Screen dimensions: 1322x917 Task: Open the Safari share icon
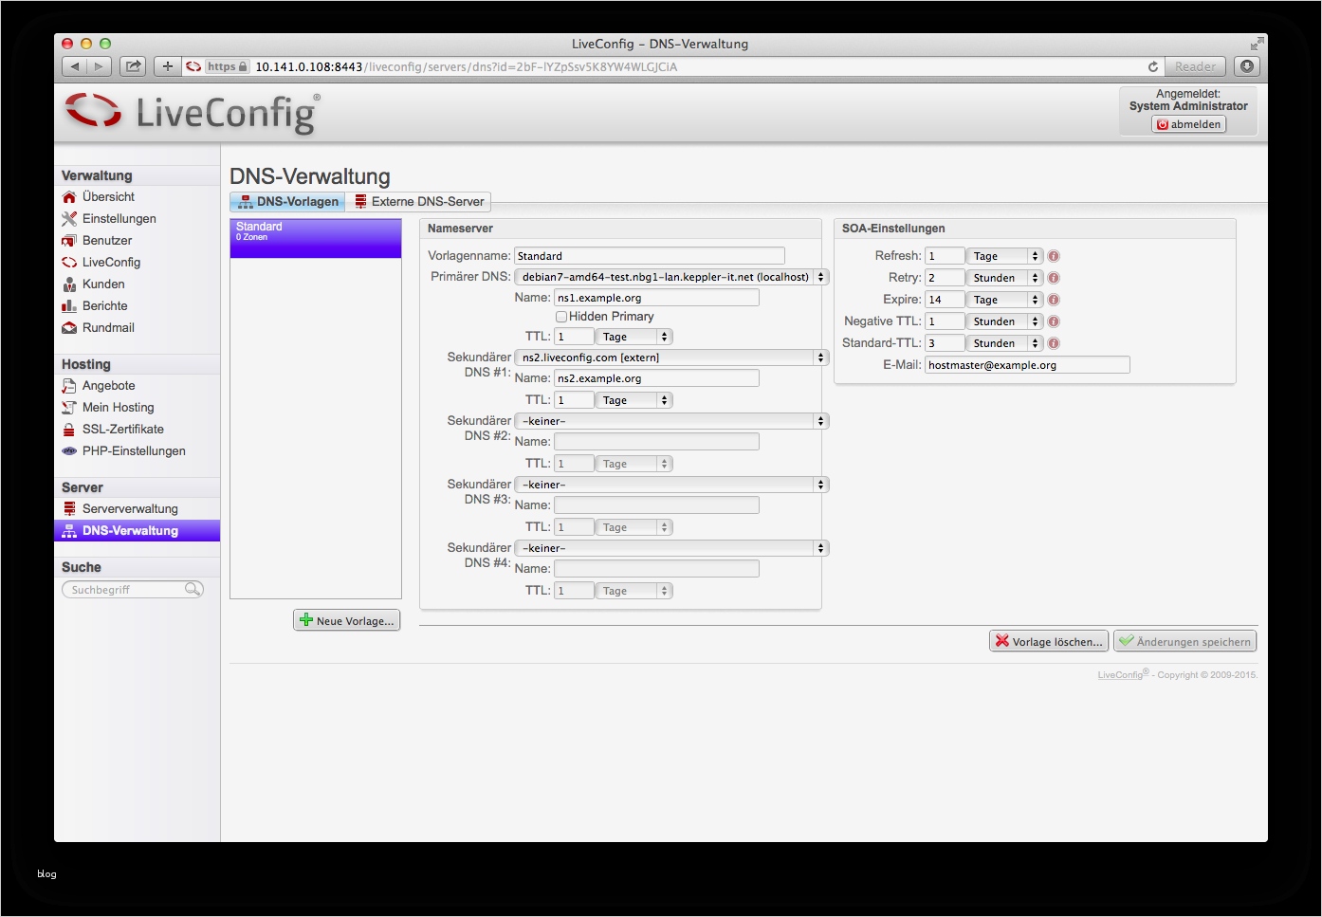point(134,66)
